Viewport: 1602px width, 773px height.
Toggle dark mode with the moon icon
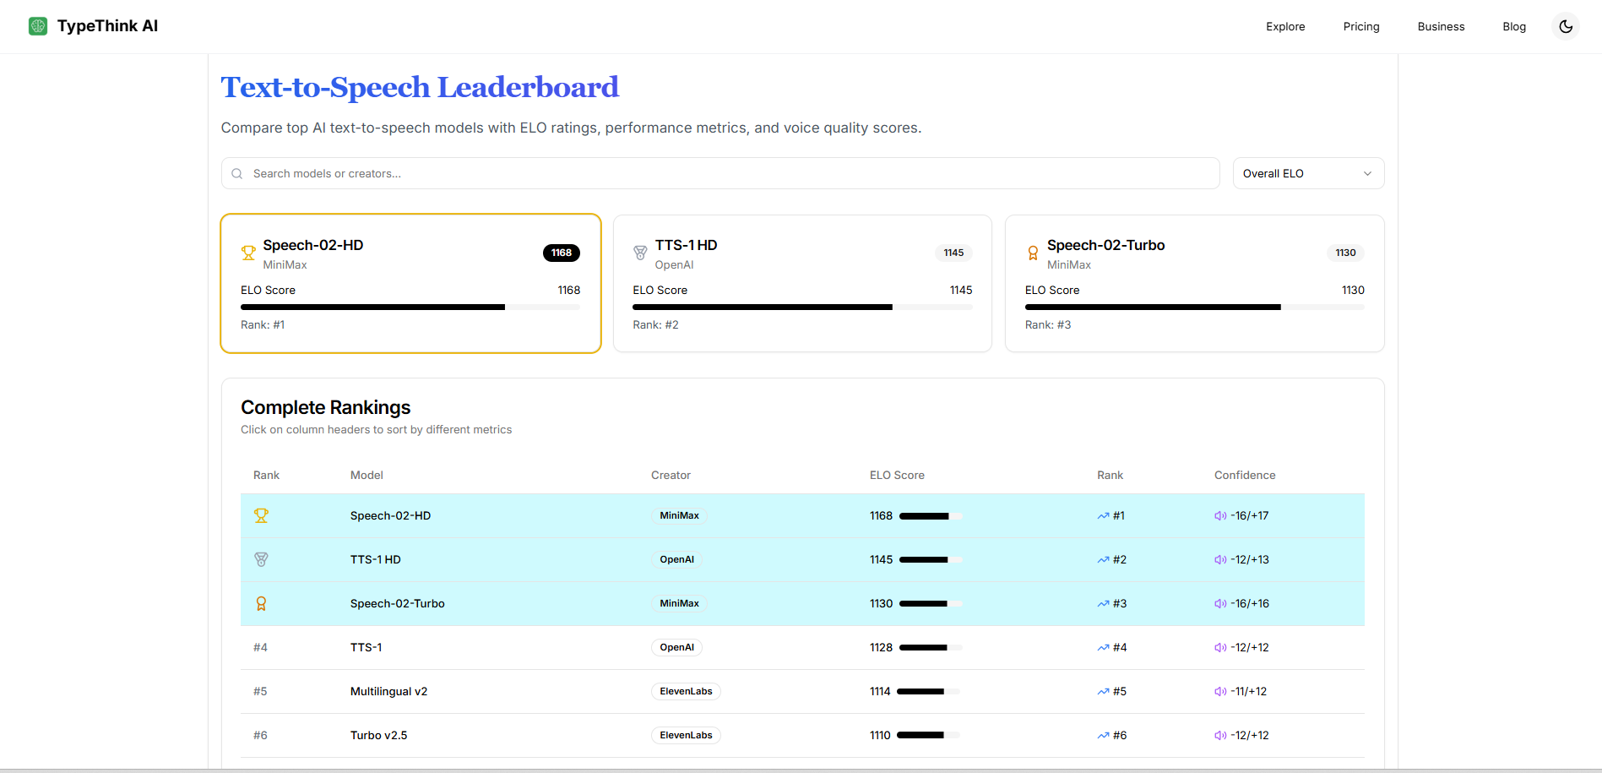coord(1565,26)
